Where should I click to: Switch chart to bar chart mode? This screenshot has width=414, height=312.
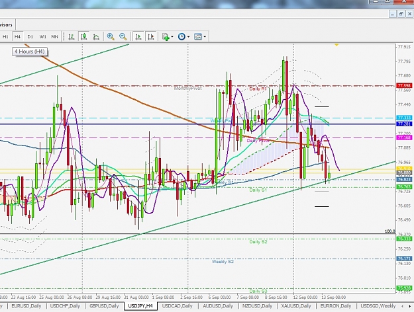pos(72,36)
